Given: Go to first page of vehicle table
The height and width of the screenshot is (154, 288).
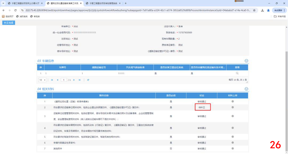Looking at the screenshot, I should pyautogui.click(x=52, y=80).
